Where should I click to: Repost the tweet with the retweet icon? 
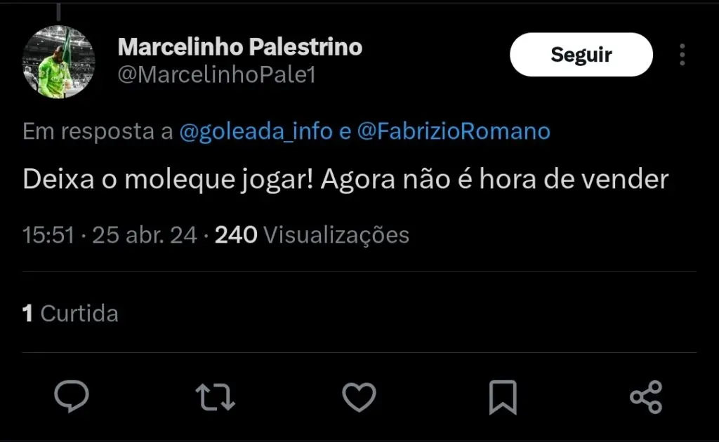click(215, 396)
